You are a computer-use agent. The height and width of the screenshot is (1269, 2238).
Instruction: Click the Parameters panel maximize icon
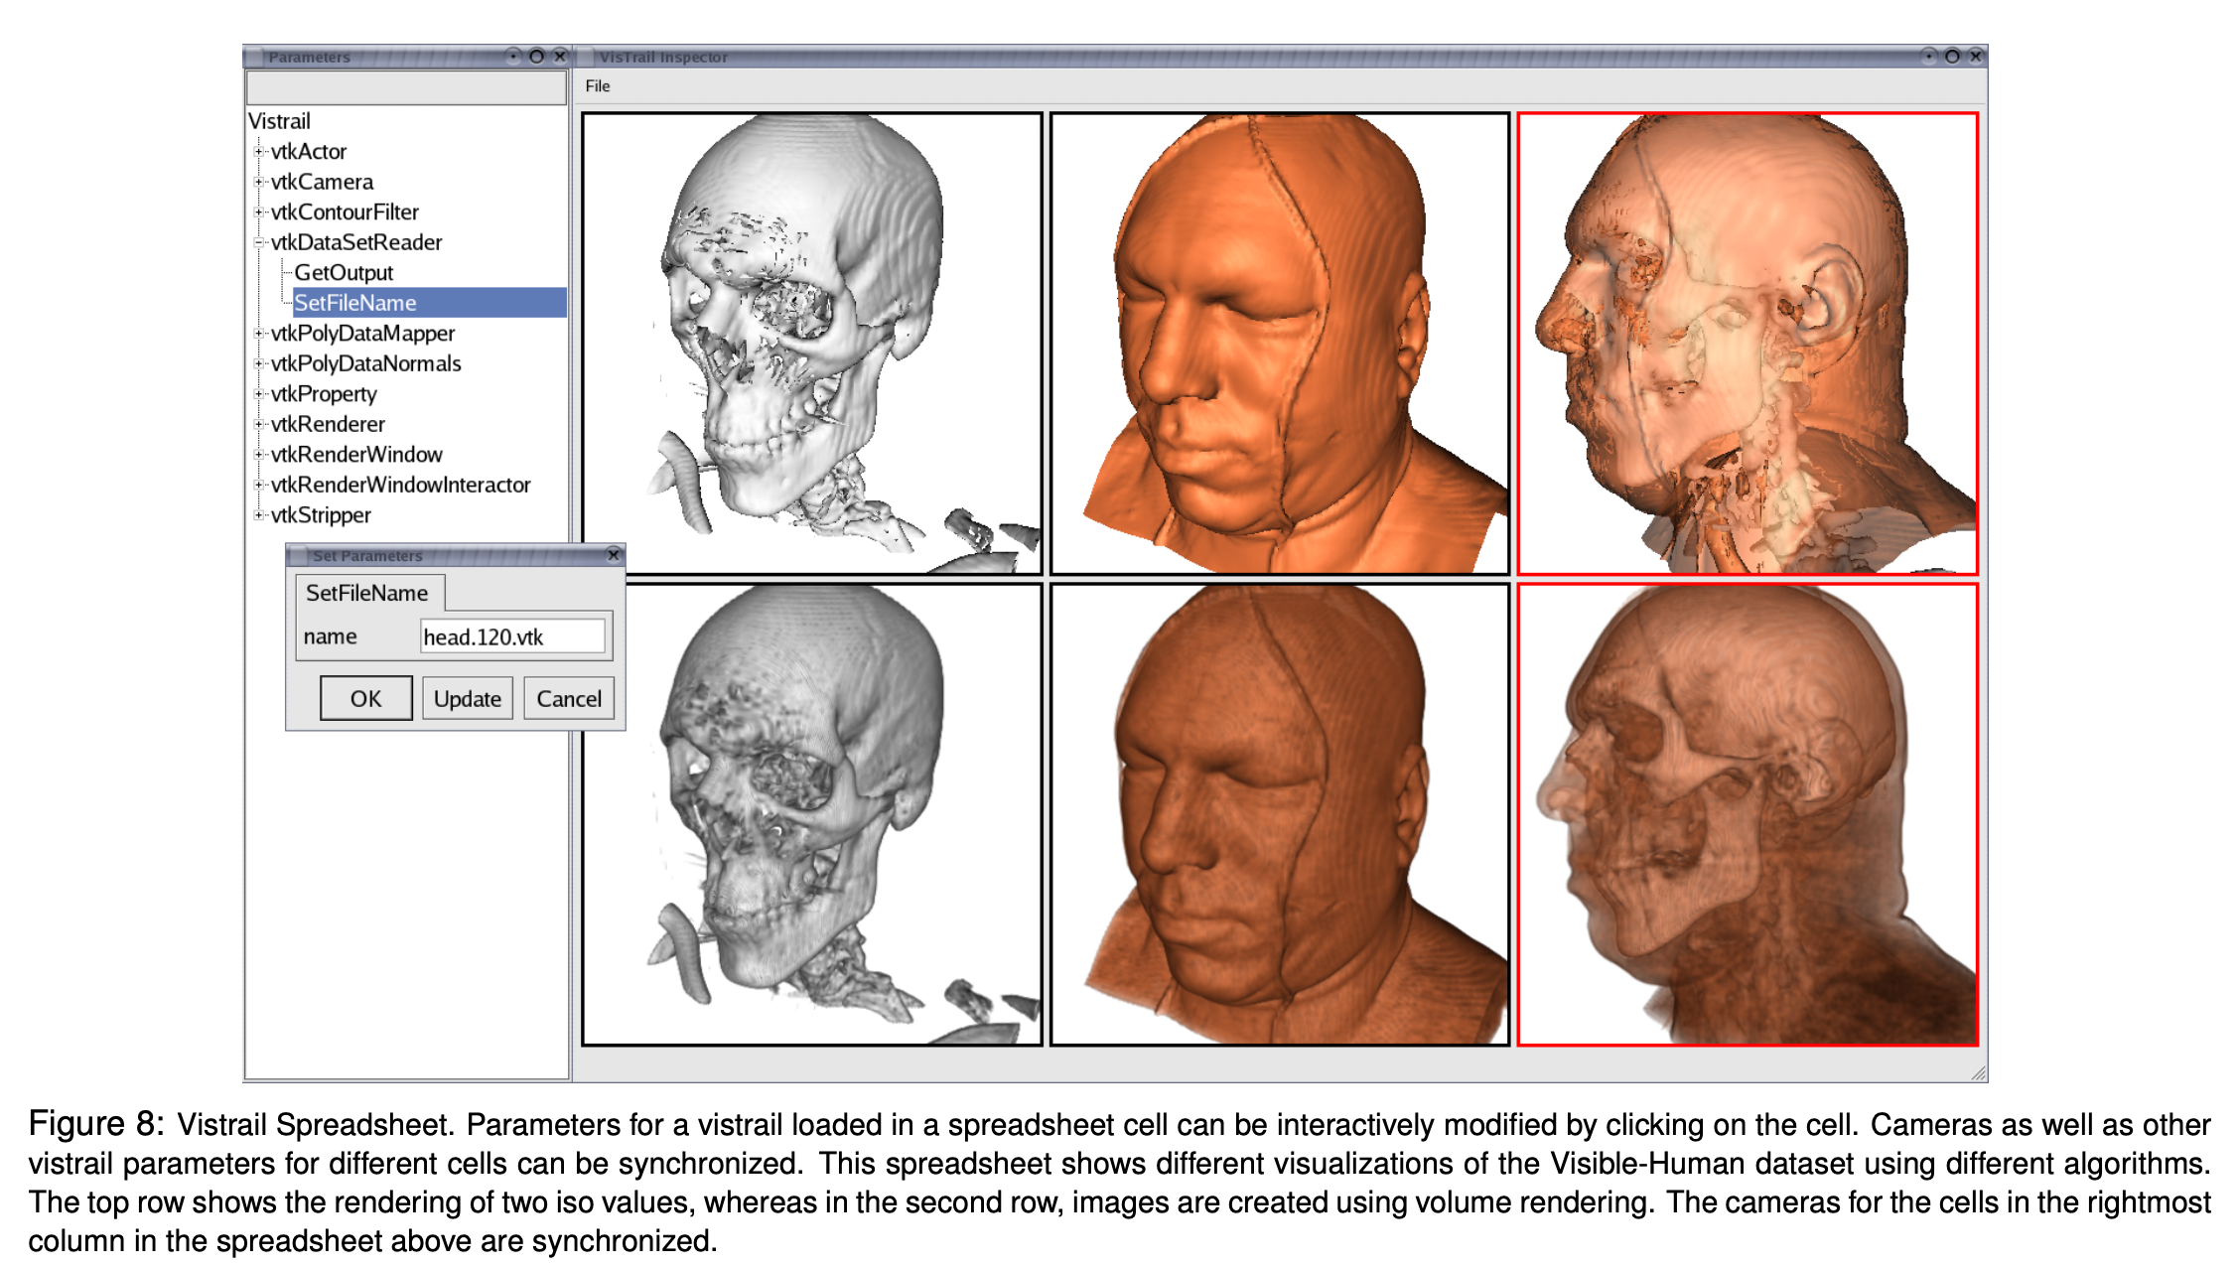point(536,57)
